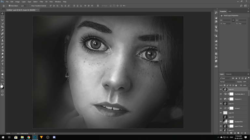Open Chrome from the Windows taskbar
250x140 pixels.
coord(29,137)
